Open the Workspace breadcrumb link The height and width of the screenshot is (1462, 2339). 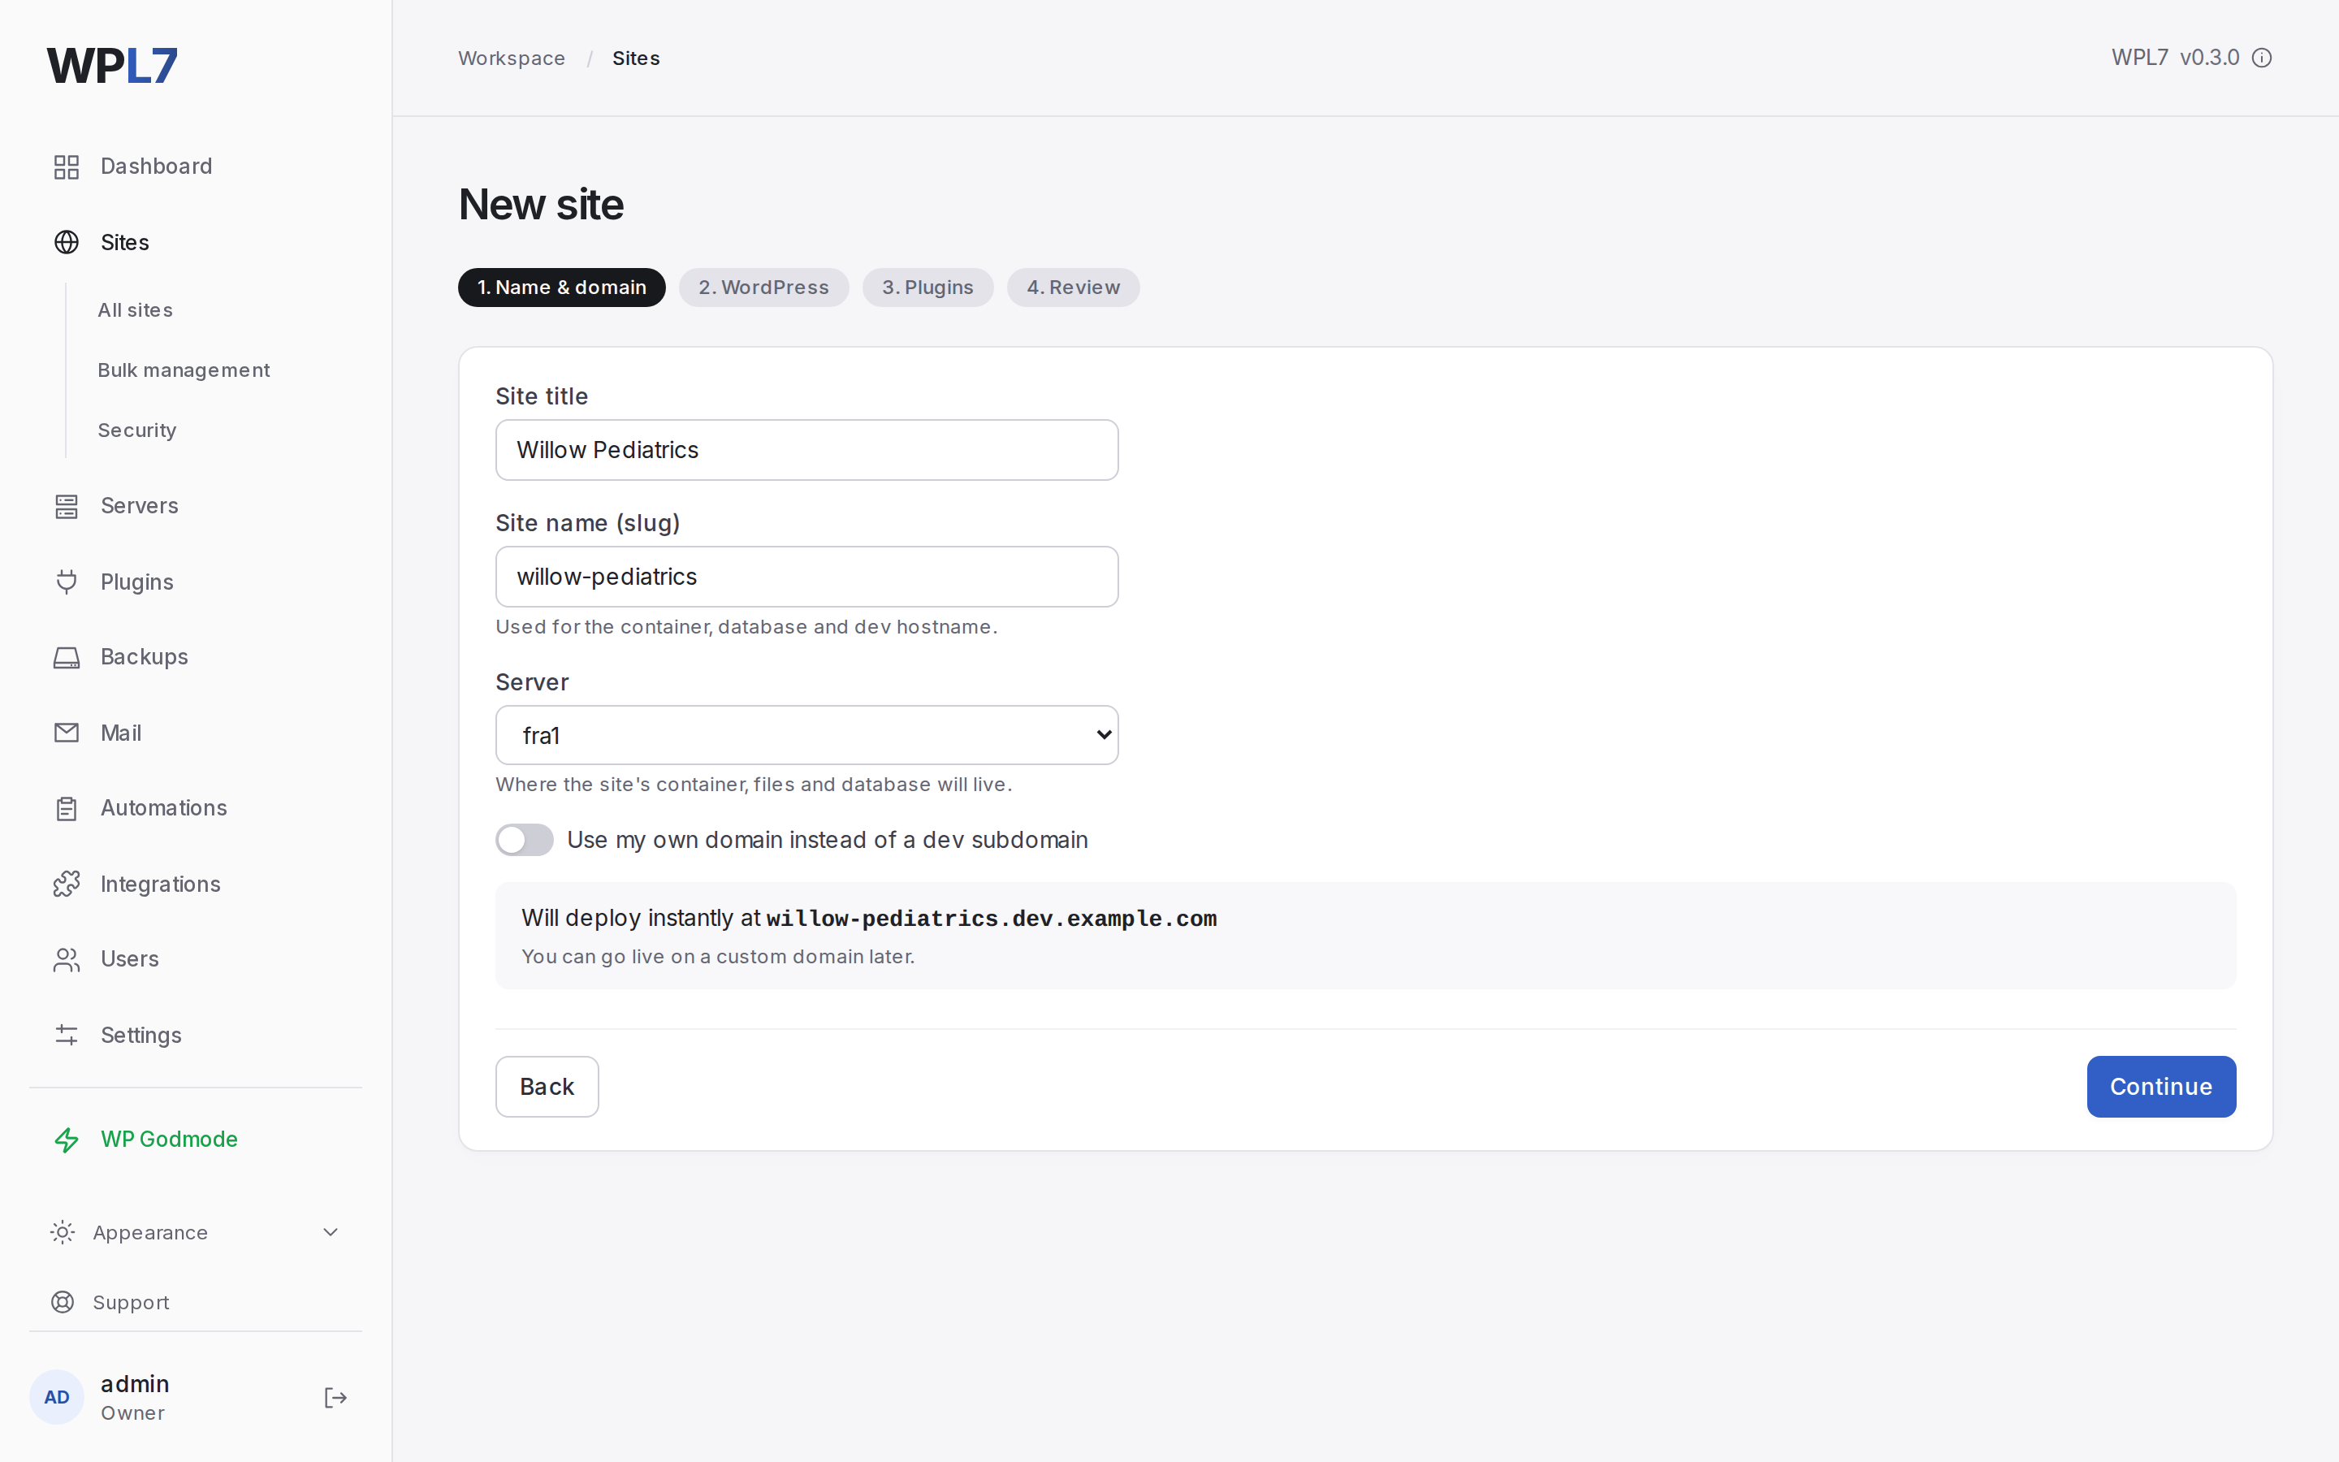[x=512, y=58]
